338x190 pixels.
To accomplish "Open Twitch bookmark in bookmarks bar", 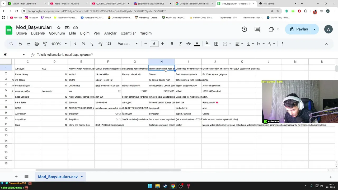I will (x=46, y=17).
